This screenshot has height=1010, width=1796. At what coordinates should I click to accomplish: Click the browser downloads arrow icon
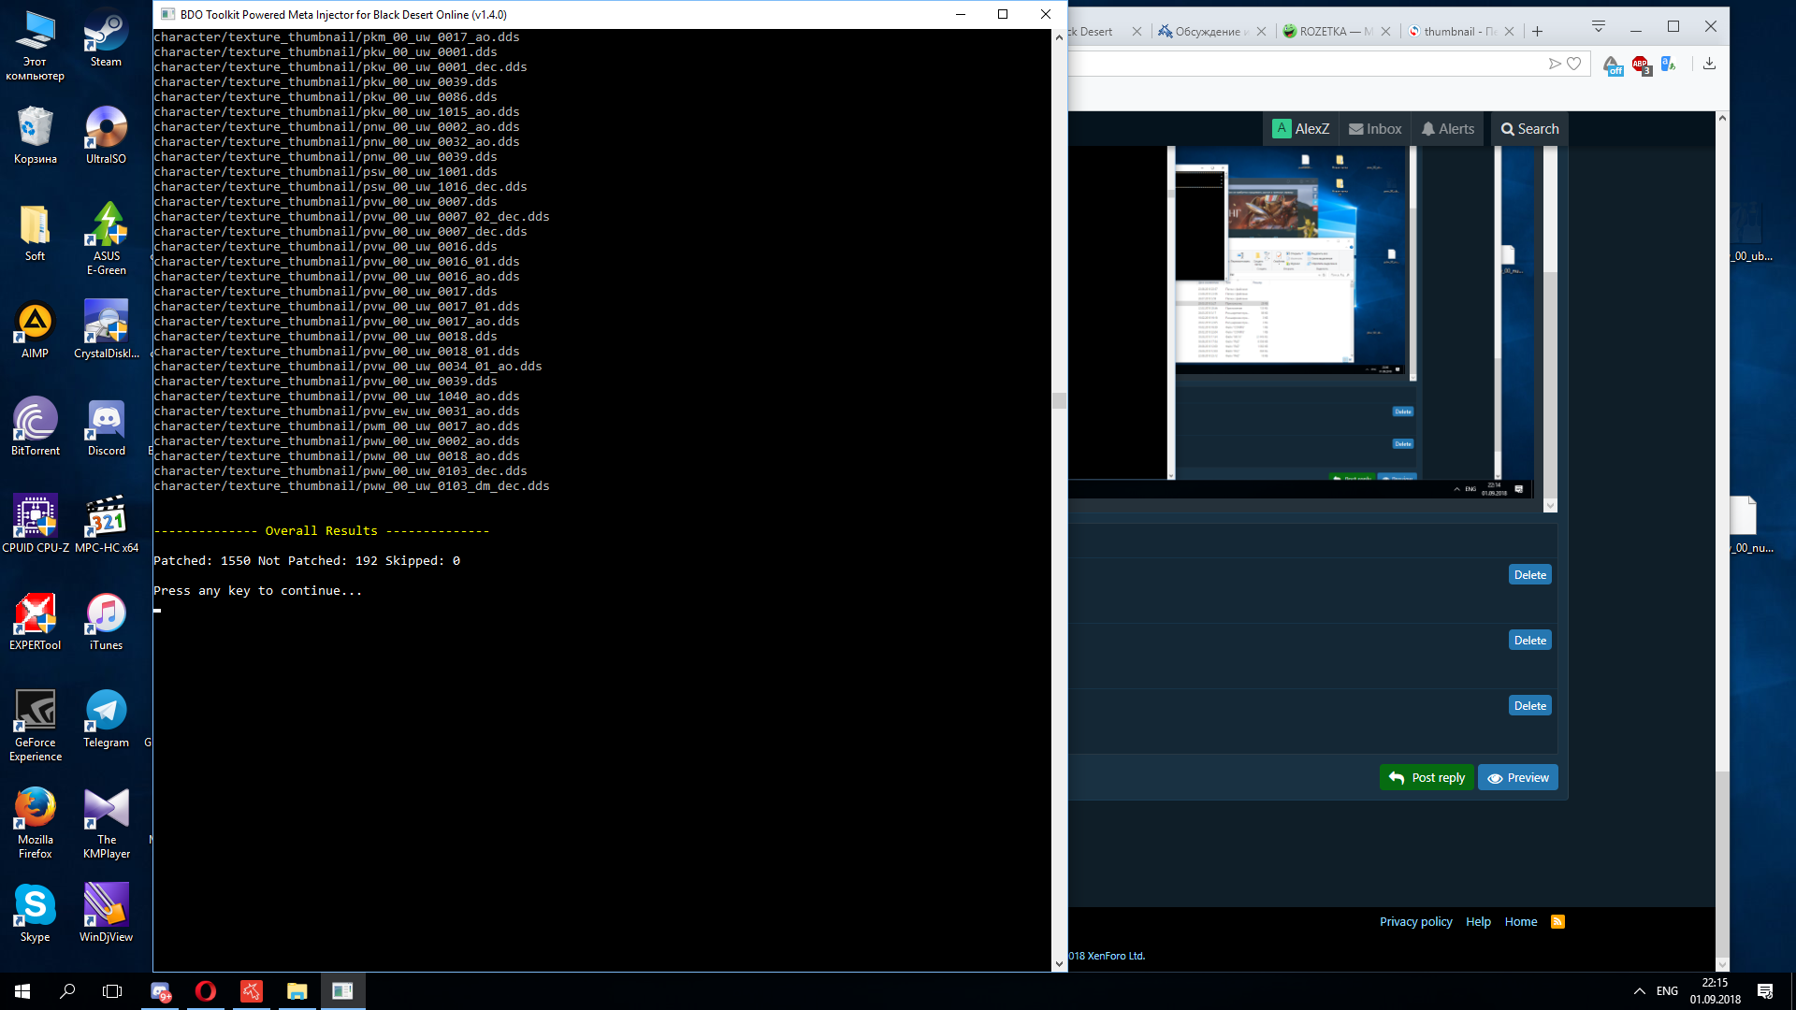pos(1709,64)
